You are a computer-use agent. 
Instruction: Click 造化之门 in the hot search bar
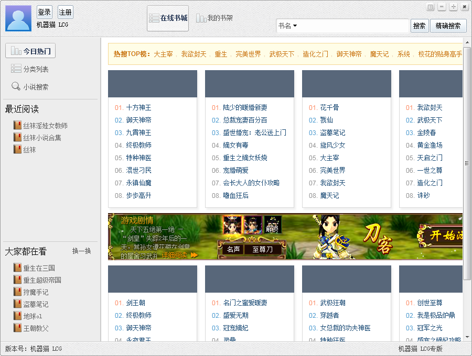pyautogui.click(x=316, y=54)
